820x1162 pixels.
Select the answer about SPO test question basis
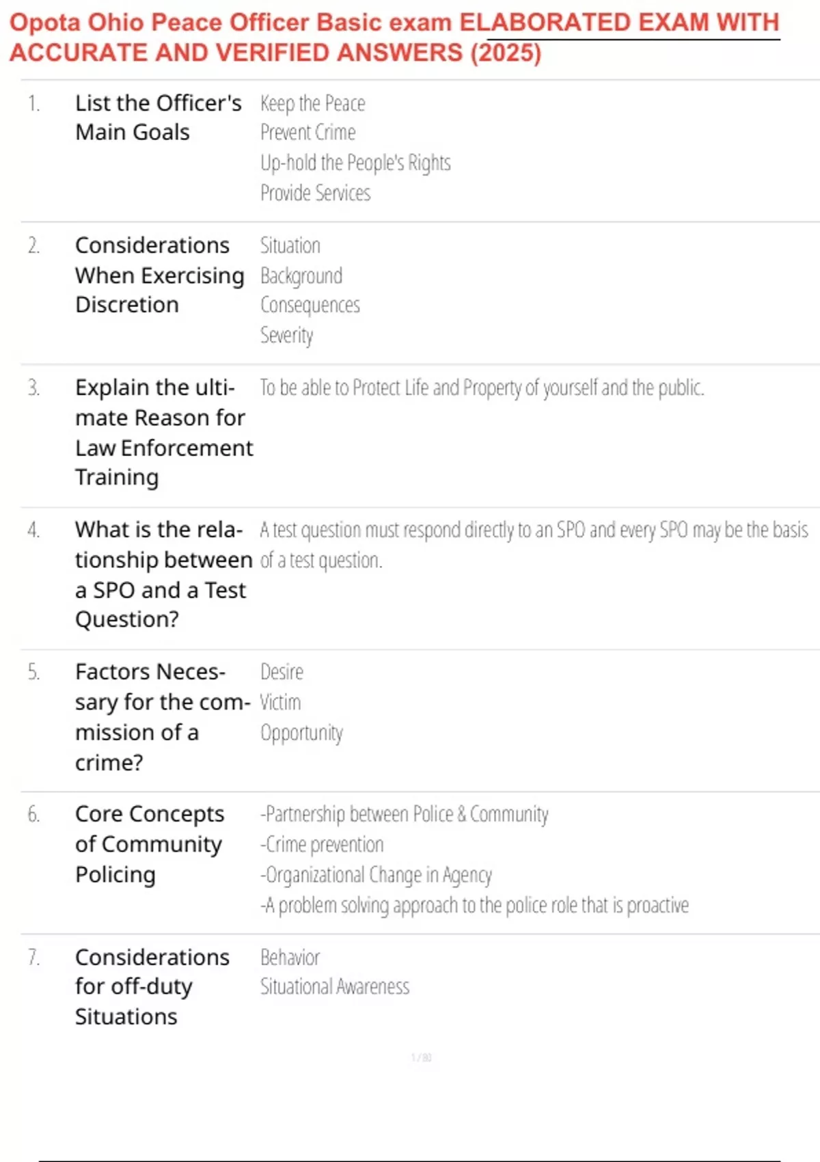coord(534,545)
